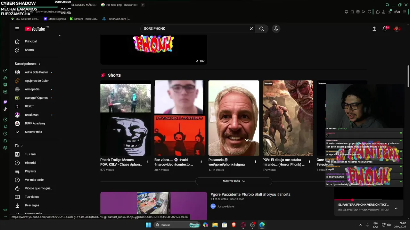410x230 pixels.
Task: Expand Shorts shelf with Mostrar más
Action: [x=234, y=181]
